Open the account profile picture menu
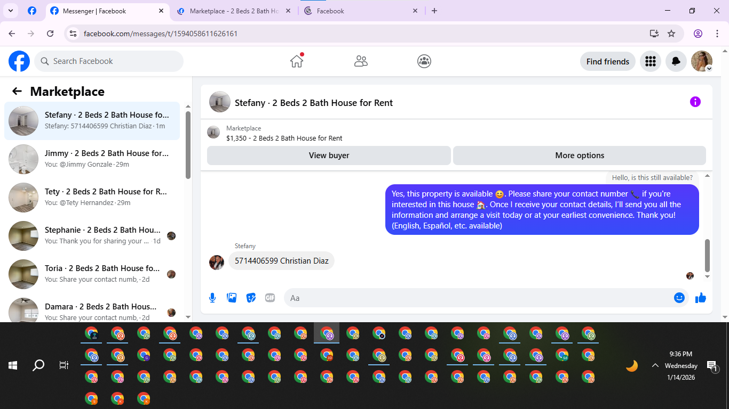729x409 pixels. (702, 61)
